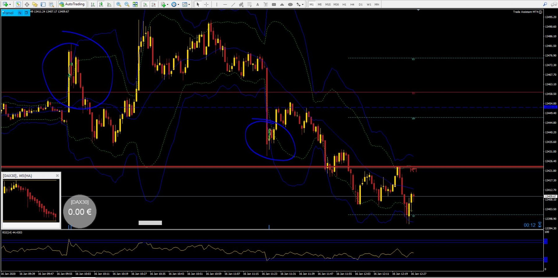The image size is (558, 278).
Task: Select the vertical line drawing tool
Action: [217, 4]
